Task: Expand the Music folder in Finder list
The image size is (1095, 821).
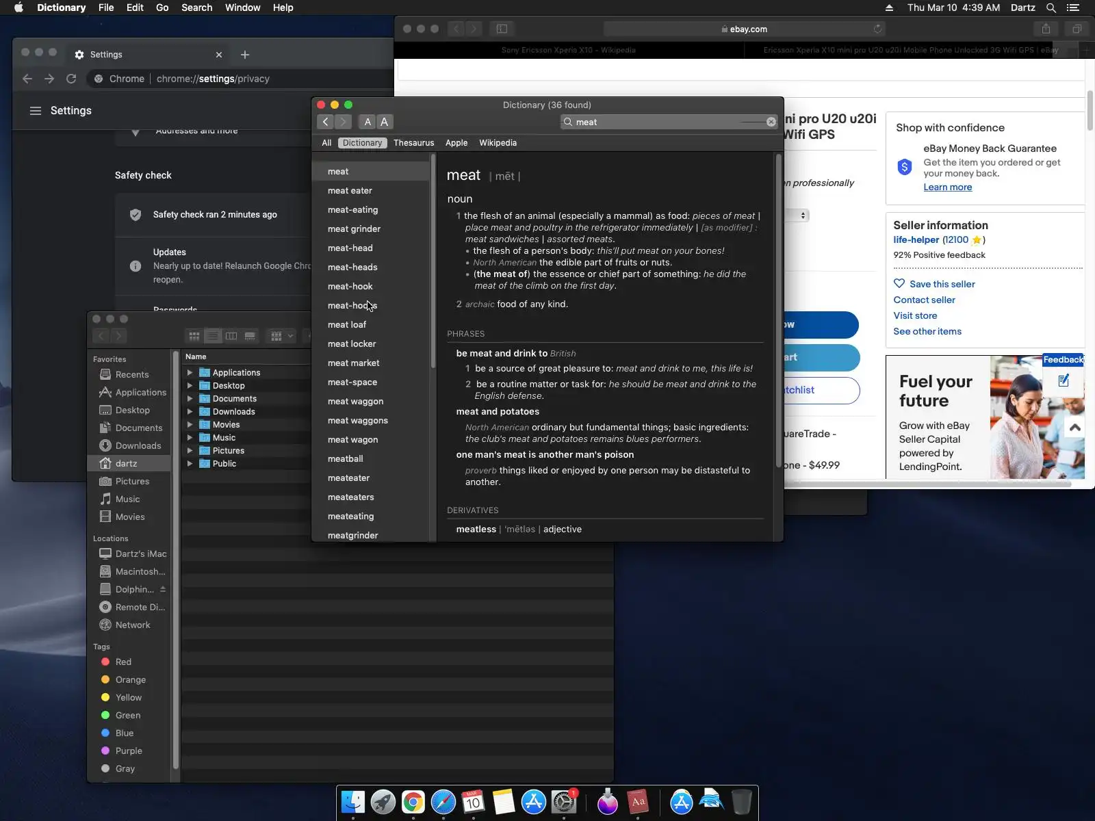Action: pyautogui.click(x=190, y=438)
